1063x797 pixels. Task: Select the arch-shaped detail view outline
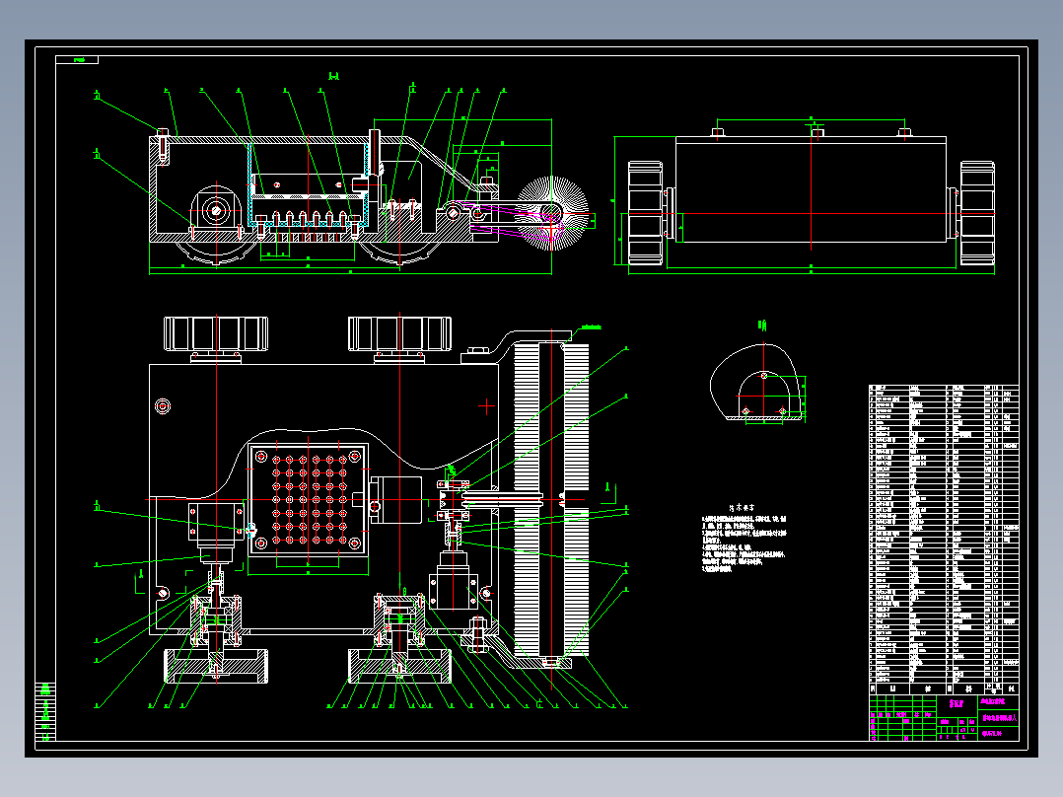click(764, 397)
